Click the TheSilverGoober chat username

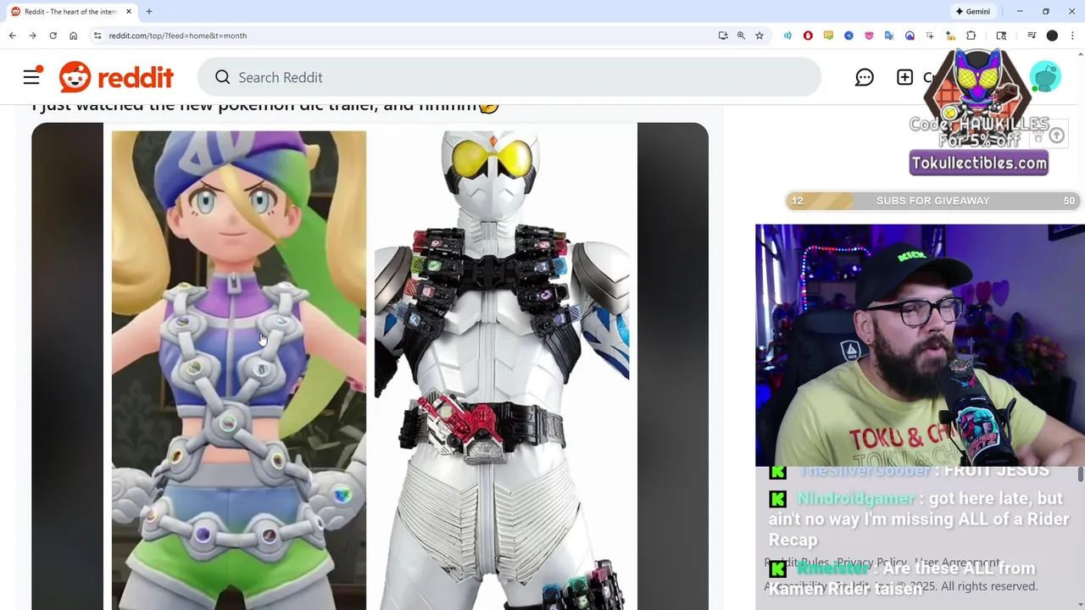[865, 471]
